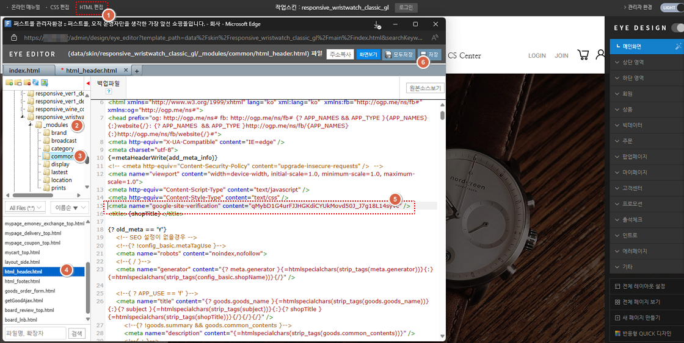Toggle the EYE DESIGN switch
Screen dimensions: 684x343
677,28
